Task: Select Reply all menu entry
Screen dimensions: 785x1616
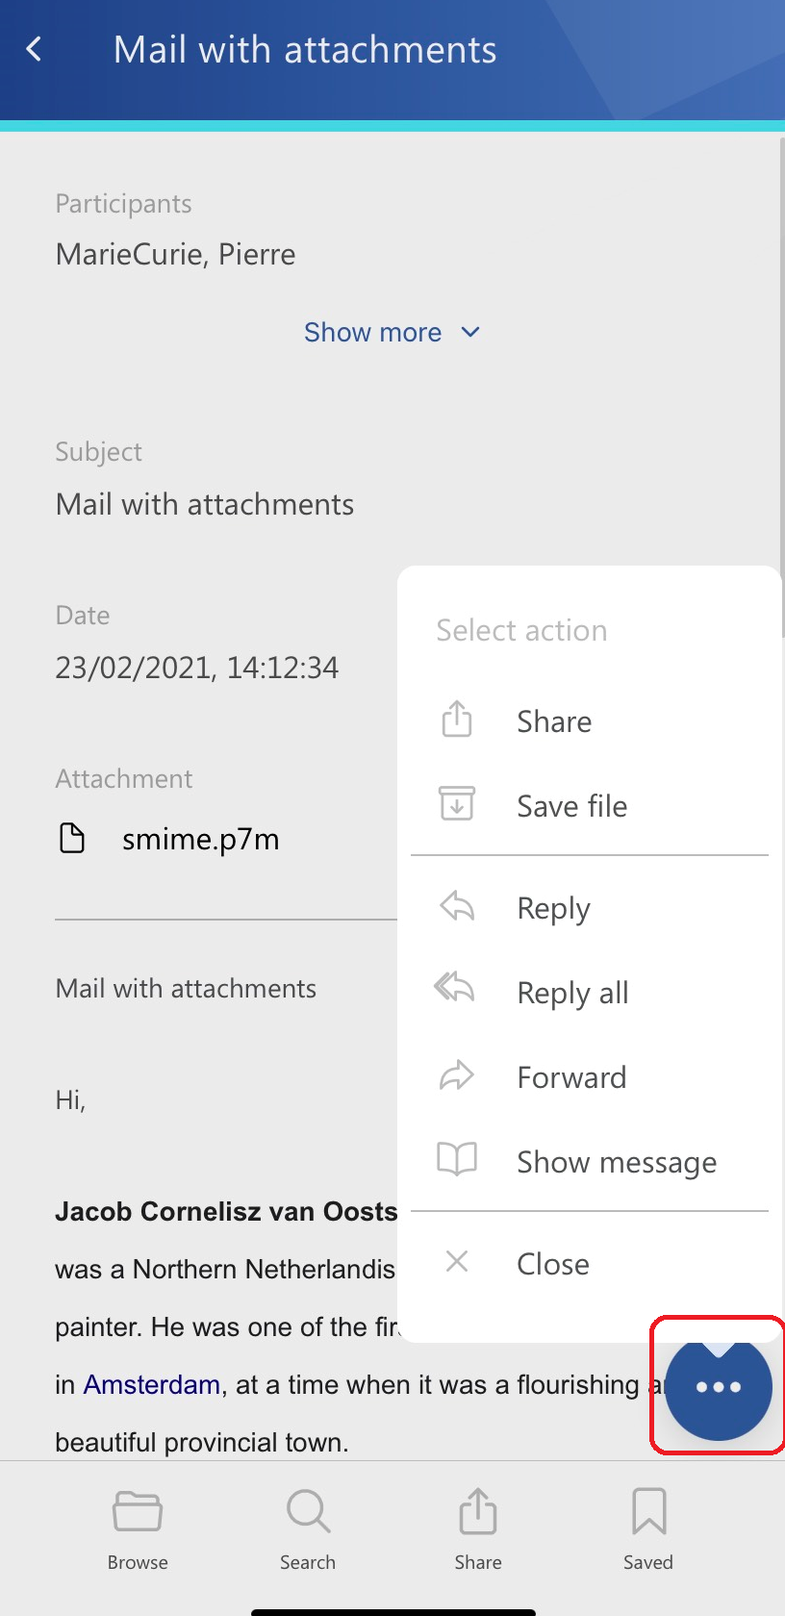Action: point(572,993)
